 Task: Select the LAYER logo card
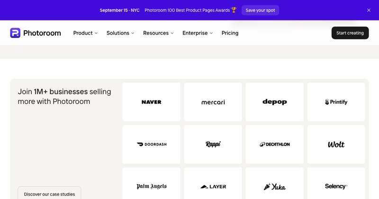[213, 184]
